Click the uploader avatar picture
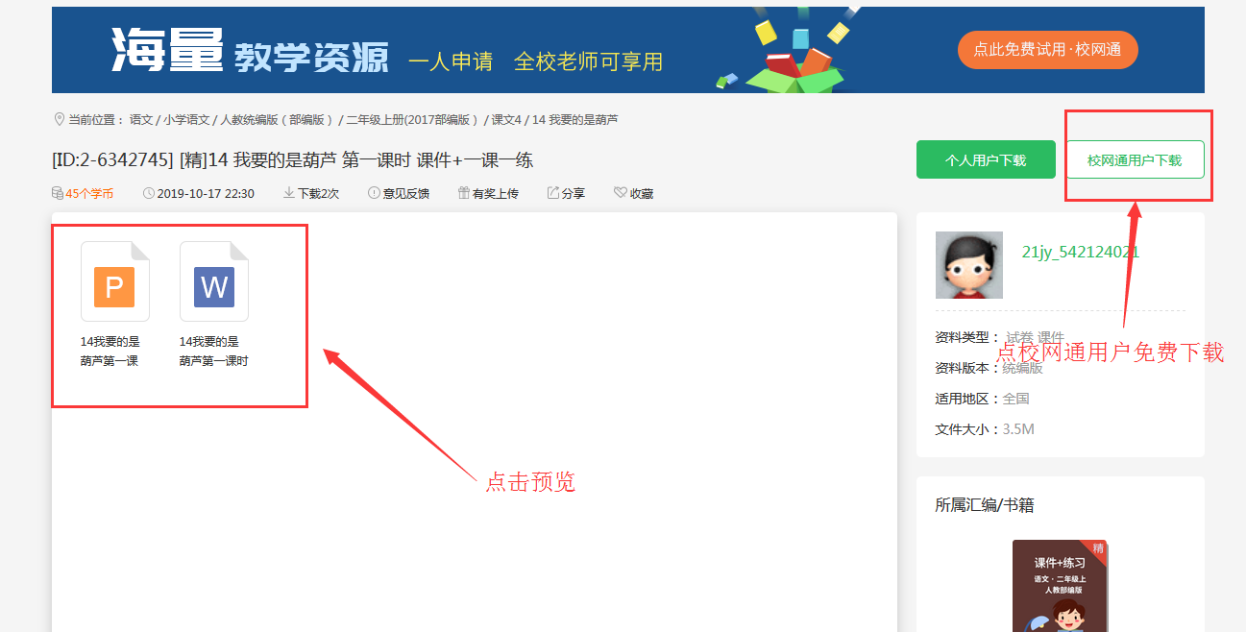The width and height of the screenshot is (1246, 632). [968, 265]
